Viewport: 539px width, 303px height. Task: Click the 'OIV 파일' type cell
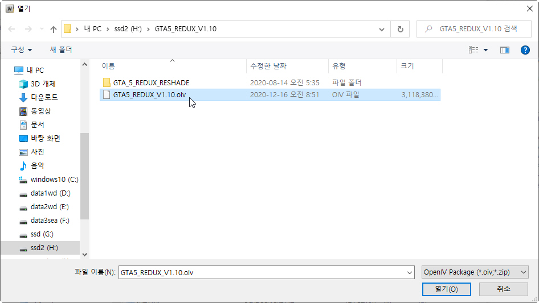pos(345,95)
